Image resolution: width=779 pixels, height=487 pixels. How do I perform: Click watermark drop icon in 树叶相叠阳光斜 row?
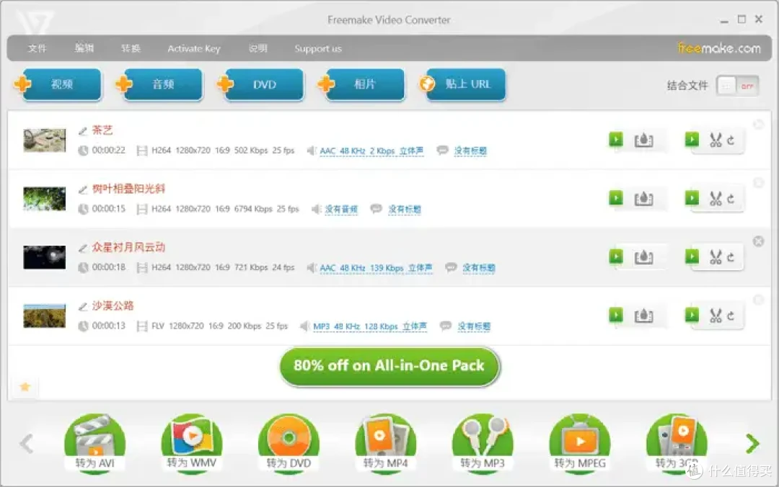click(644, 199)
